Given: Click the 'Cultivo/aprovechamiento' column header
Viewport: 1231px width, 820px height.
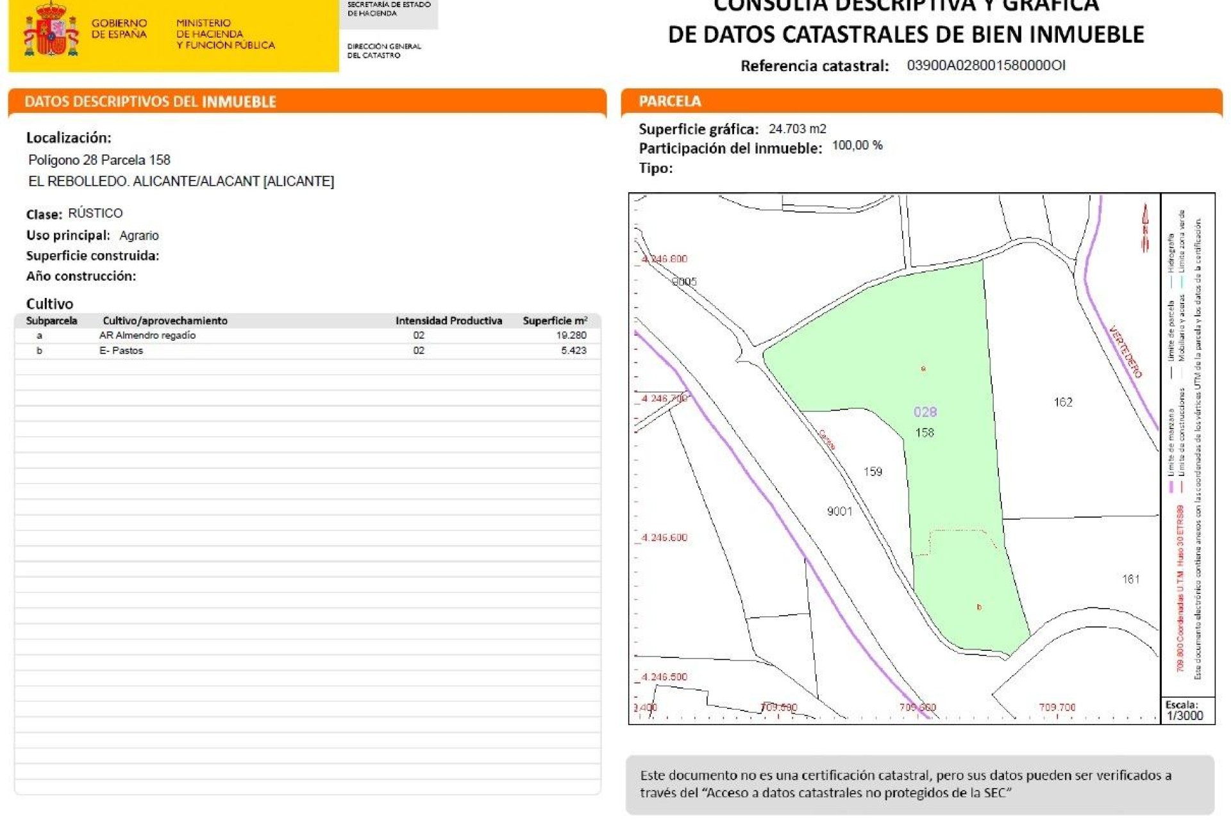Looking at the screenshot, I should 165,320.
